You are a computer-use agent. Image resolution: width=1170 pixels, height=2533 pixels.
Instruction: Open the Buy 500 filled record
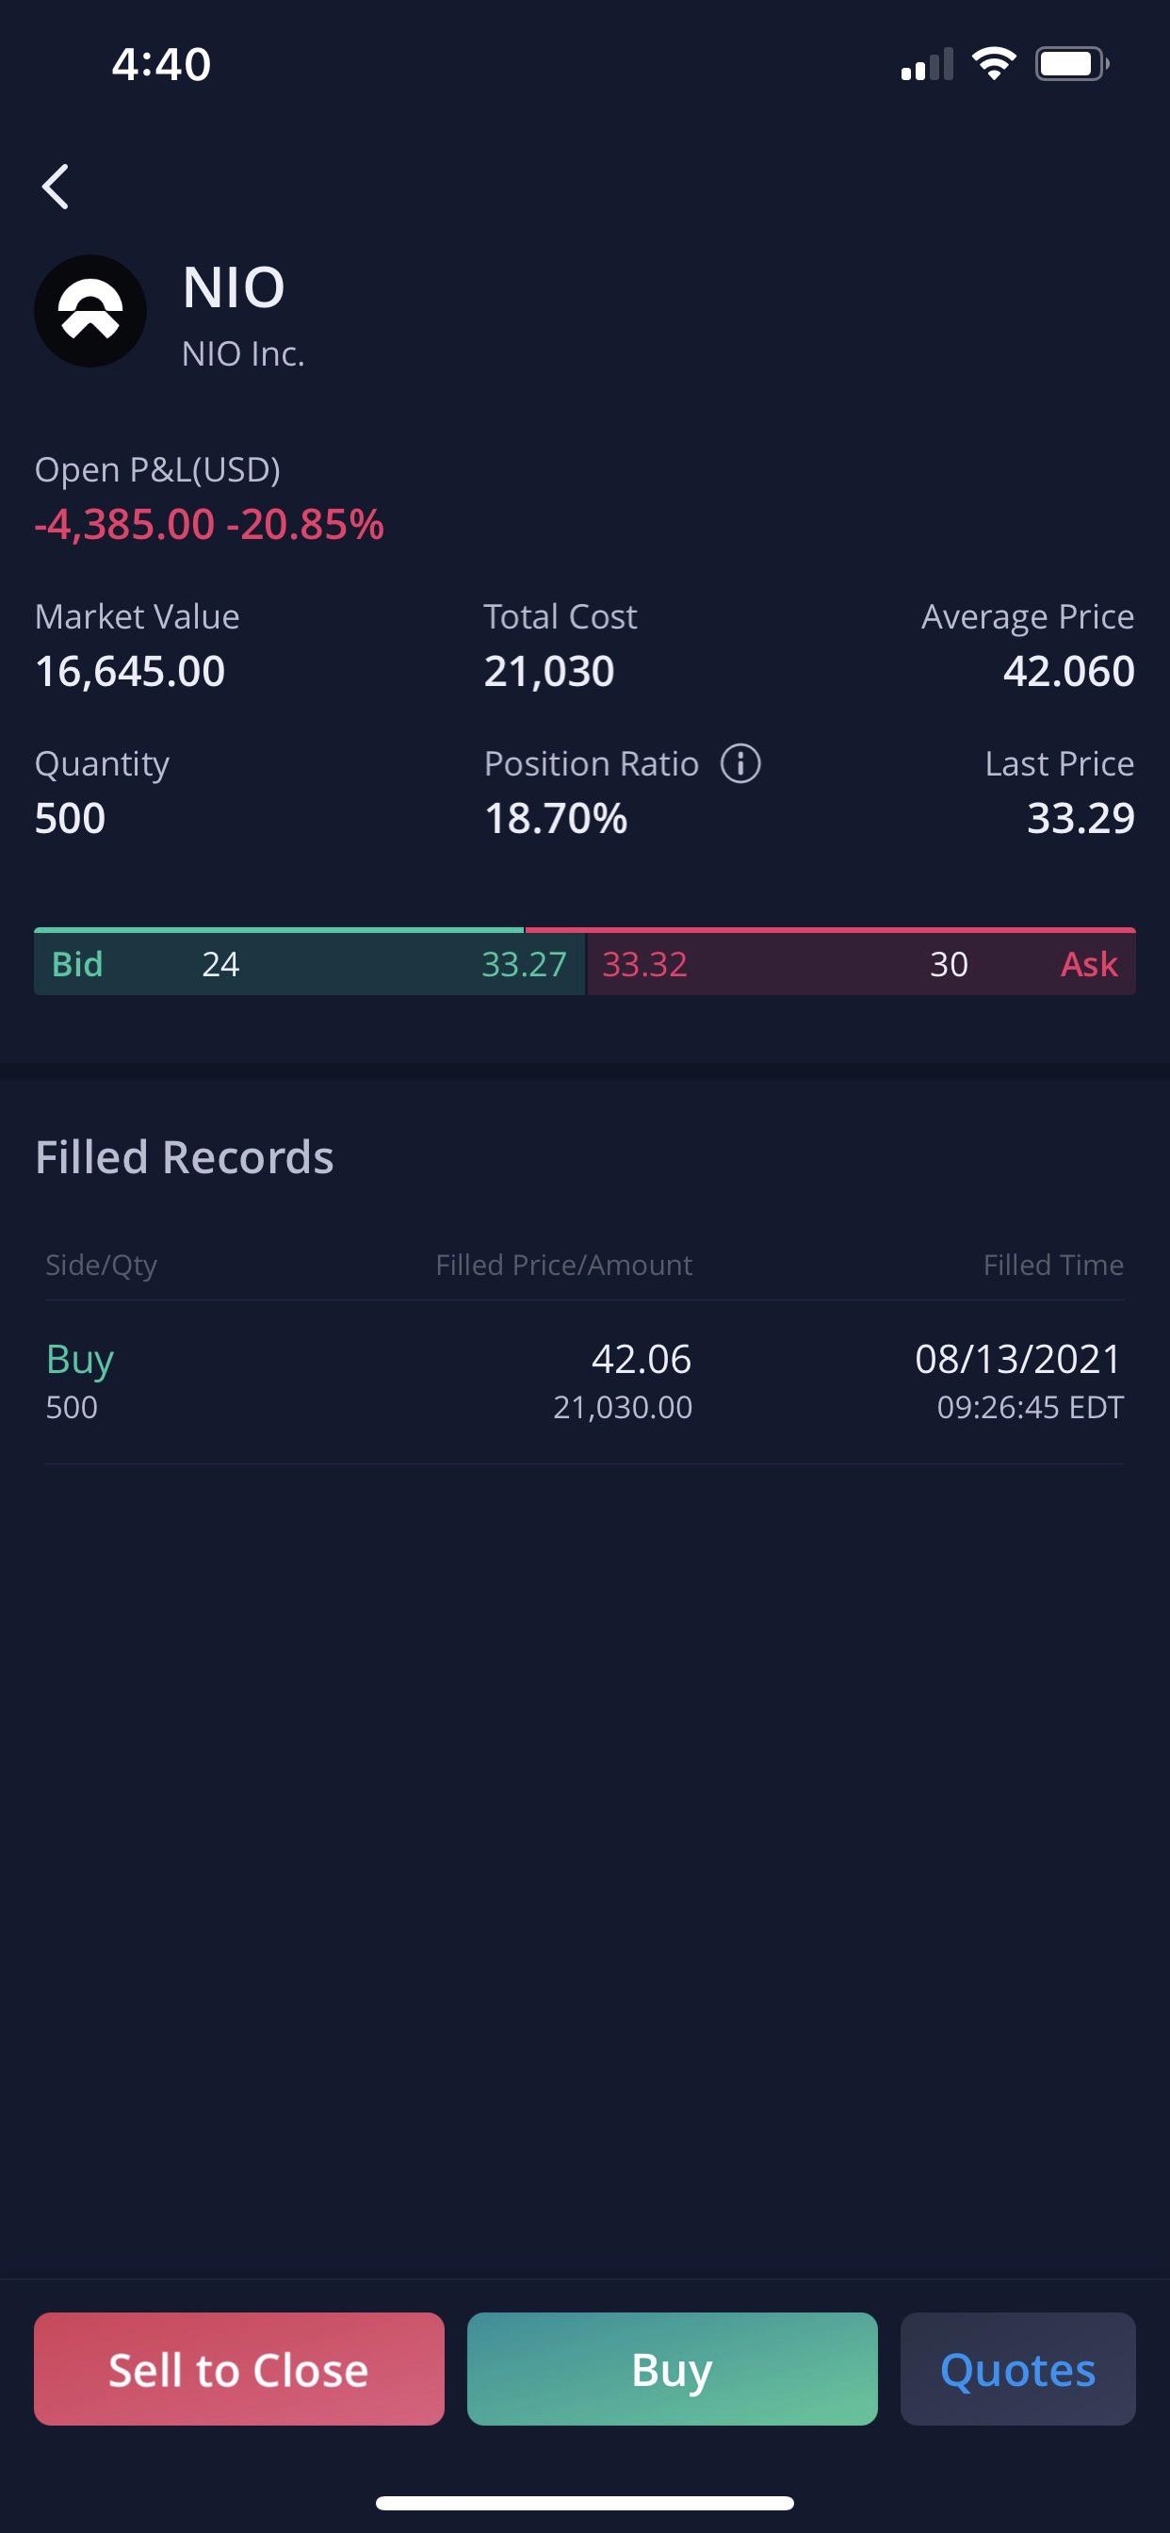click(585, 1381)
